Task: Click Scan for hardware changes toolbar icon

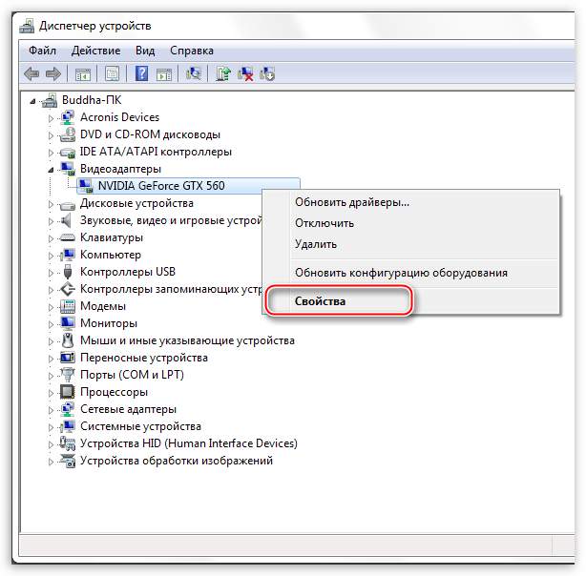Action: tap(195, 73)
